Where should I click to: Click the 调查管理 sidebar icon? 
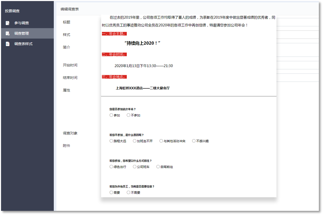[x=8, y=33]
